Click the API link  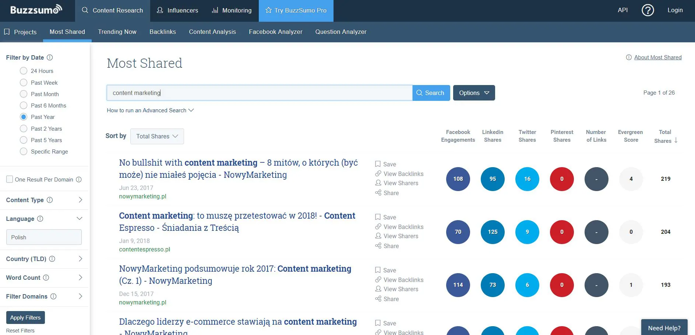coord(622,10)
